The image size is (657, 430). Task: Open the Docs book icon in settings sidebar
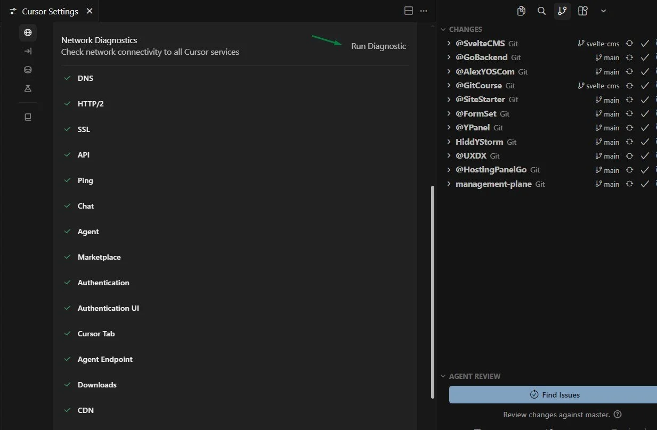(x=28, y=117)
